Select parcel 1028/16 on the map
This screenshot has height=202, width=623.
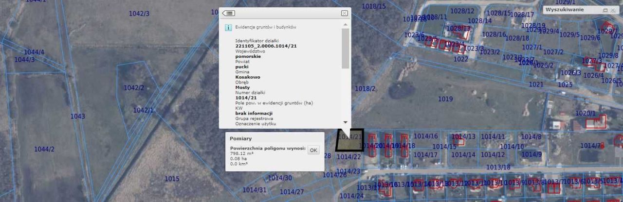[x=494, y=34]
